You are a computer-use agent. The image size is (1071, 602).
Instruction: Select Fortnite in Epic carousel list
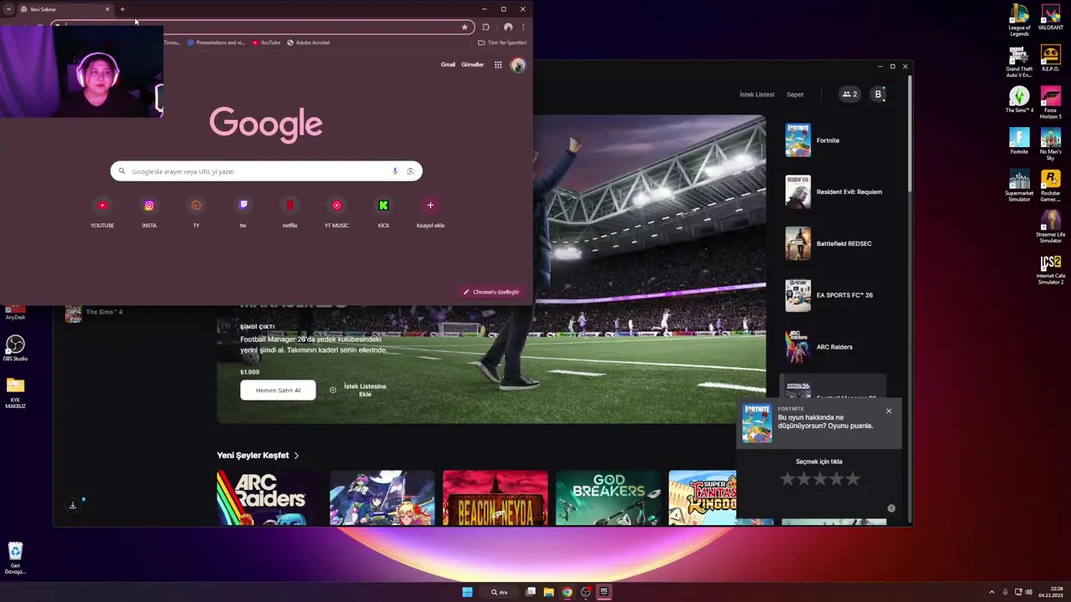point(833,140)
